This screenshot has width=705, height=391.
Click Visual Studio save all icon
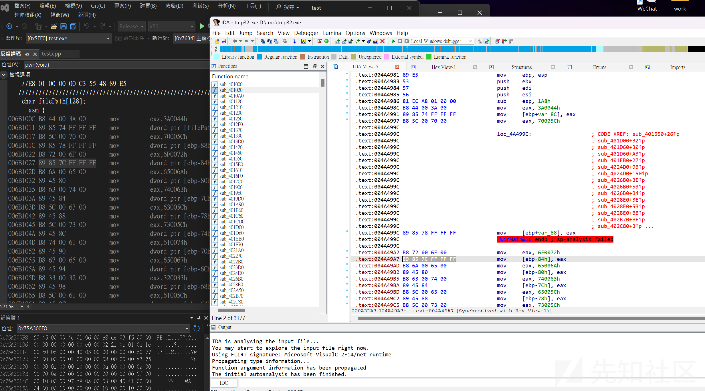tap(73, 26)
